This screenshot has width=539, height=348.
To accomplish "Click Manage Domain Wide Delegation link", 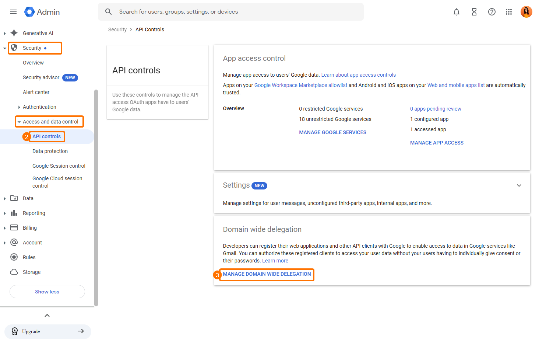I will (267, 274).
